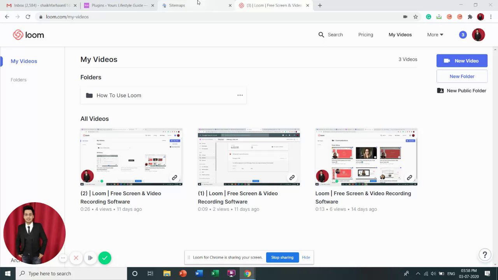
Task: Open options for How To Use Loom folder
Action: coord(240,95)
